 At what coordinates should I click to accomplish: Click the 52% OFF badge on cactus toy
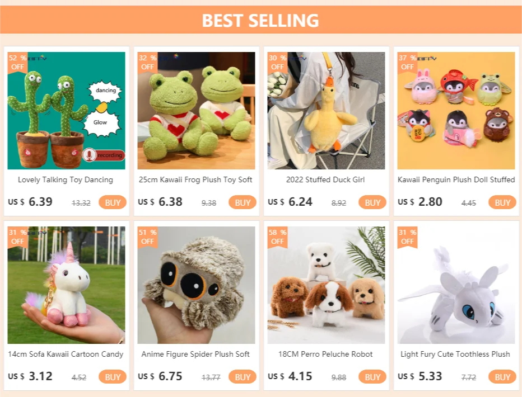18,63
